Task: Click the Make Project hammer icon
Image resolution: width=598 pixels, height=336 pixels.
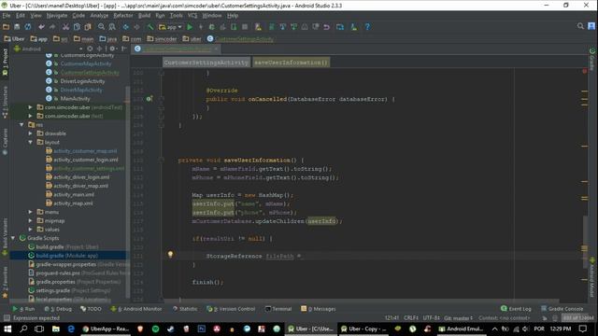Action: [150, 27]
